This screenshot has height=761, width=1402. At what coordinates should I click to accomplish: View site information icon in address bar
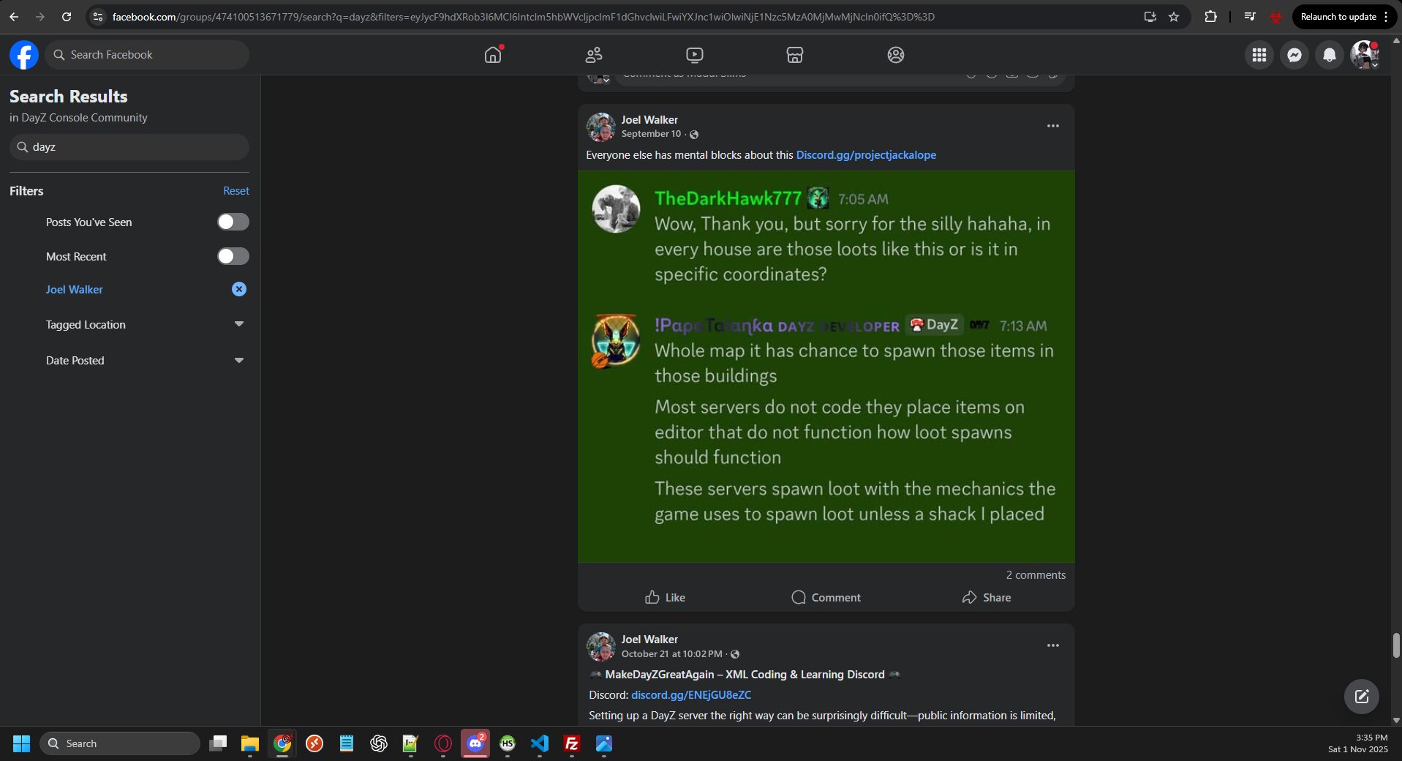pyautogui.click(x=98, y=17)
